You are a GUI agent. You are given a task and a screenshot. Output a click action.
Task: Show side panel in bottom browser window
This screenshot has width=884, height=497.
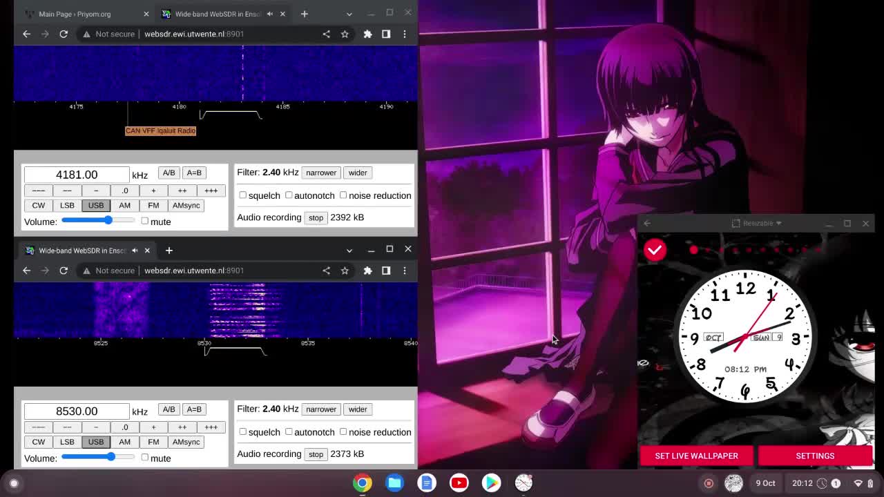point(386,271)
